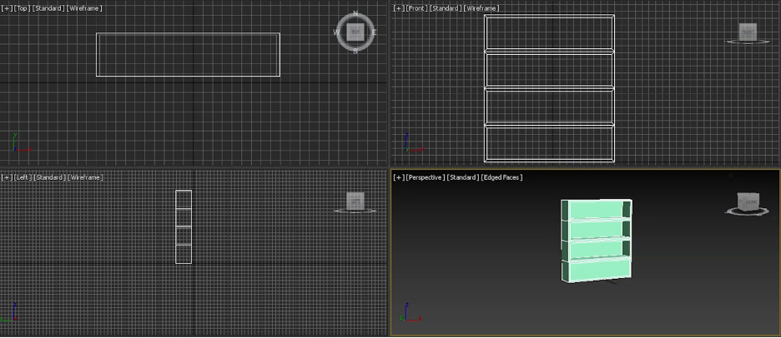Open the [Front] view label menu
Viewport: 781px width, 338px height.
[416, 8]
